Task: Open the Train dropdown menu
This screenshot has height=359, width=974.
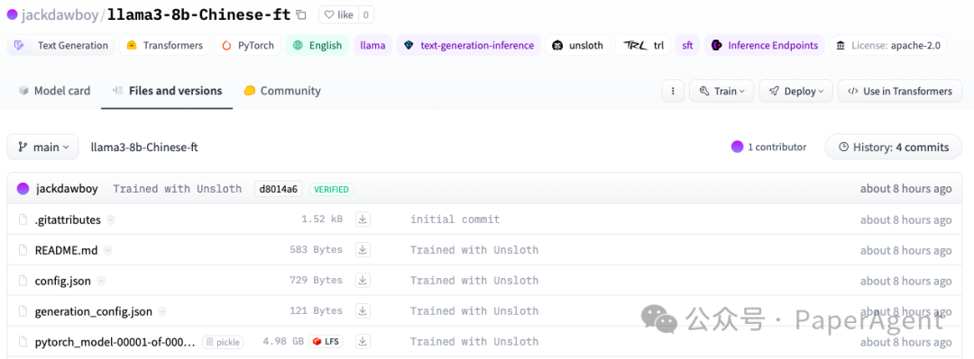Action: point(721,91)
